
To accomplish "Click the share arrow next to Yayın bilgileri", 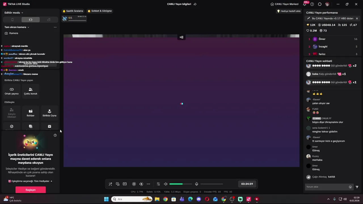I will click(x=195, y=4).
